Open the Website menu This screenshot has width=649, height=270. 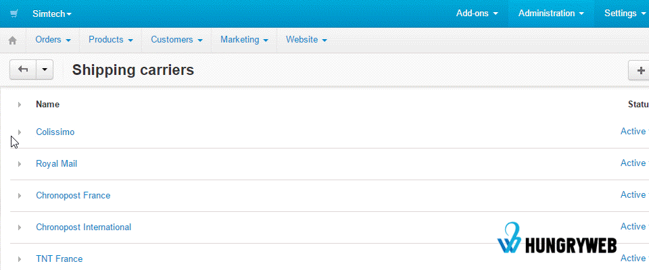306,40
